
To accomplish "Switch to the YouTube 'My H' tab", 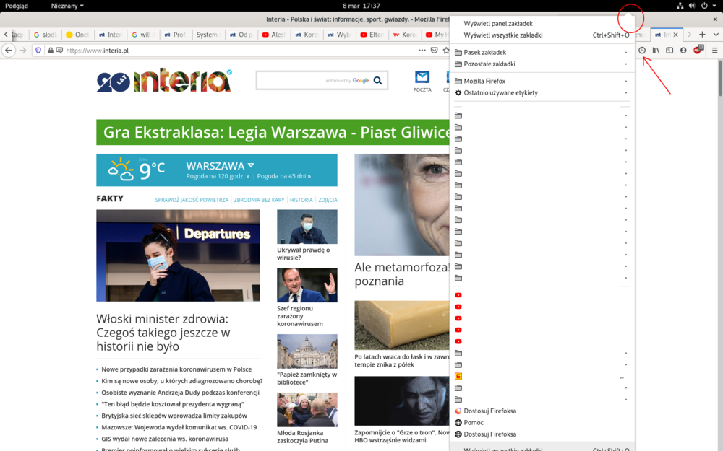I will coord(437,35).
